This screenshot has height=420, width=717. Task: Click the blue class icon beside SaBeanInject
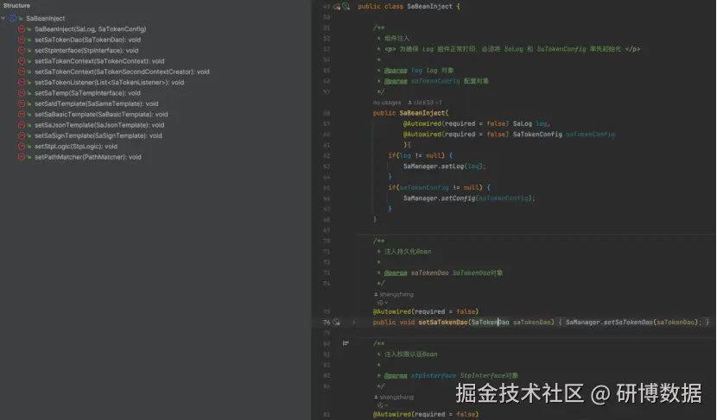point(13,18)
